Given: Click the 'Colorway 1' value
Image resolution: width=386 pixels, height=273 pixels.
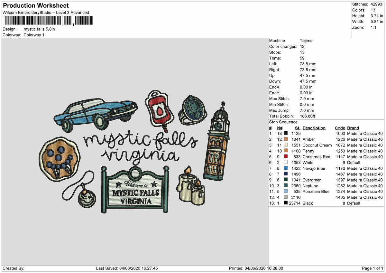Looking at the screenshot, I should coord(34,35).
